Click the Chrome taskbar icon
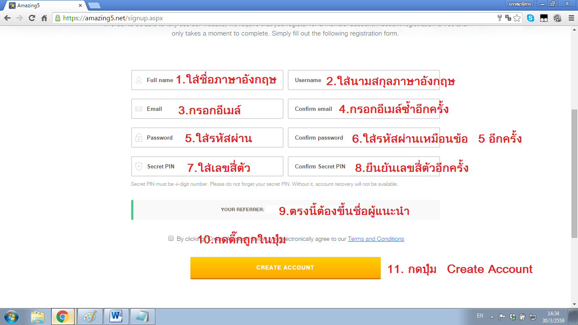 (63, 317)
